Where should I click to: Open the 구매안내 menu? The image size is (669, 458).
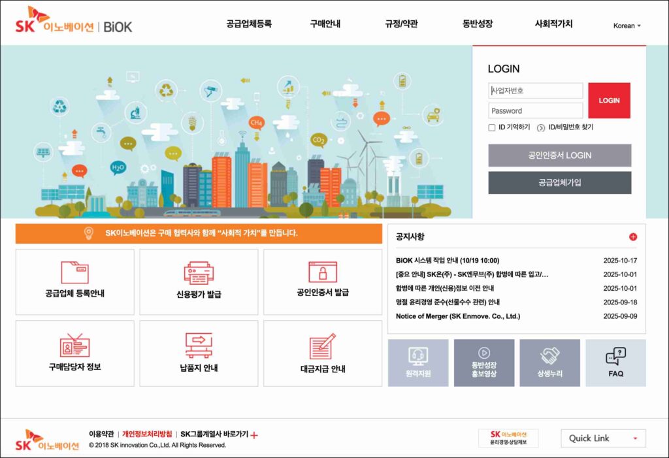point(325,24)
